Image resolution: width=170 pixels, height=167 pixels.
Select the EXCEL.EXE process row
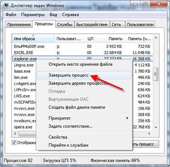pos(82,52)
